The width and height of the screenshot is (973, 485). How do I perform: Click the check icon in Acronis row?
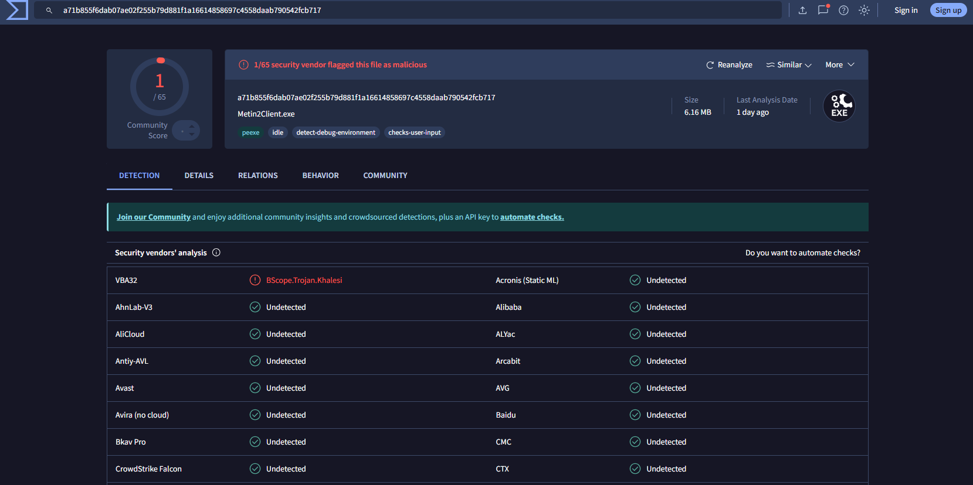coord(635,280)
